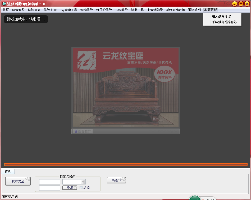Screen dimensions: 251x200
Task: Toggle the 还原 checkbox
Action: (81, 188)
